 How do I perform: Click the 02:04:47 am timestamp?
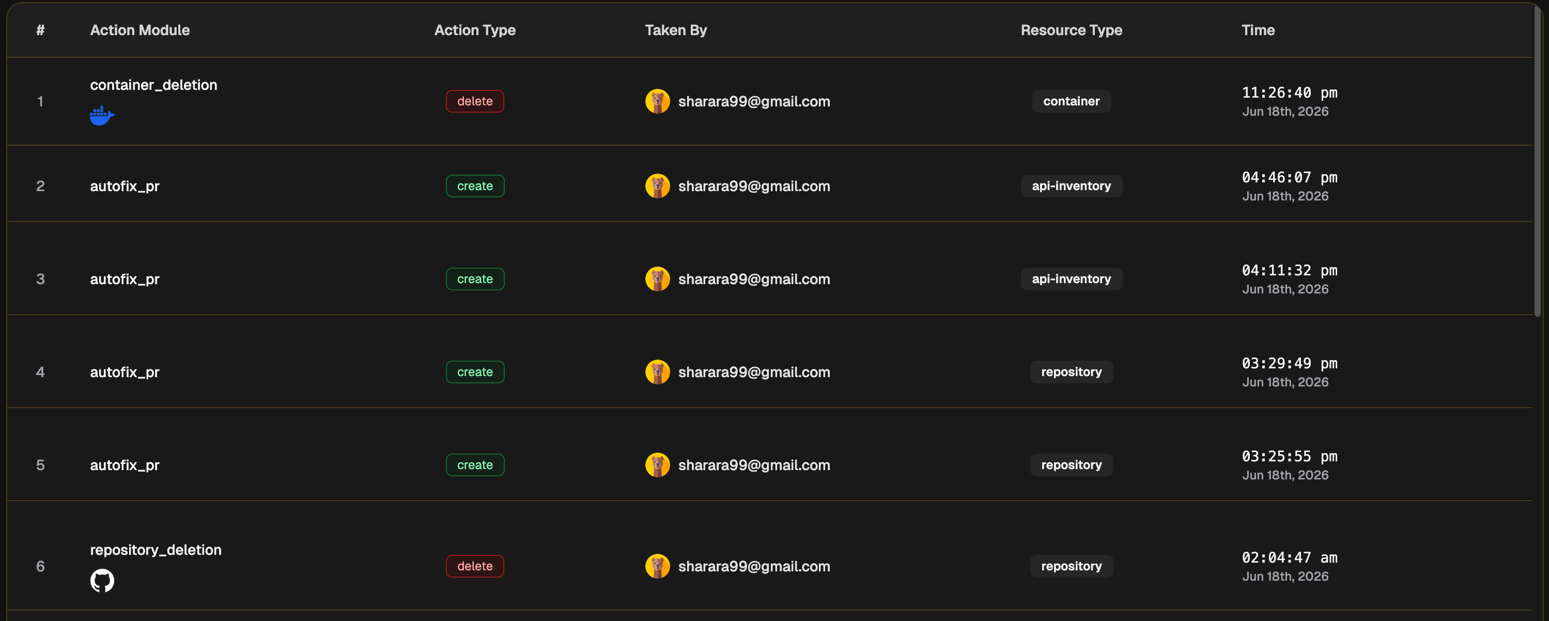click(1290, 558)
